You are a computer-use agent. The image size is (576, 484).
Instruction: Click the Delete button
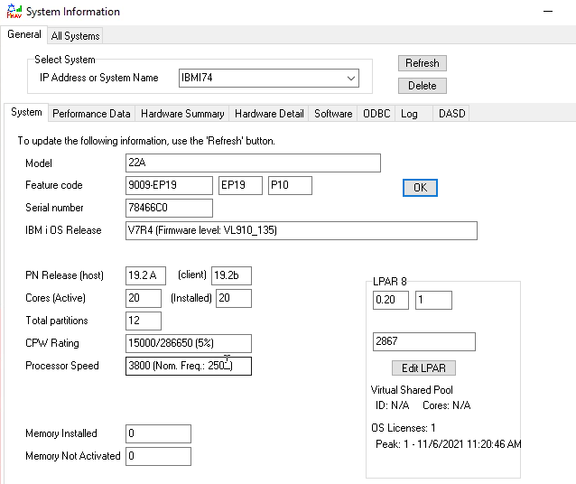click(x=423, y=86)
